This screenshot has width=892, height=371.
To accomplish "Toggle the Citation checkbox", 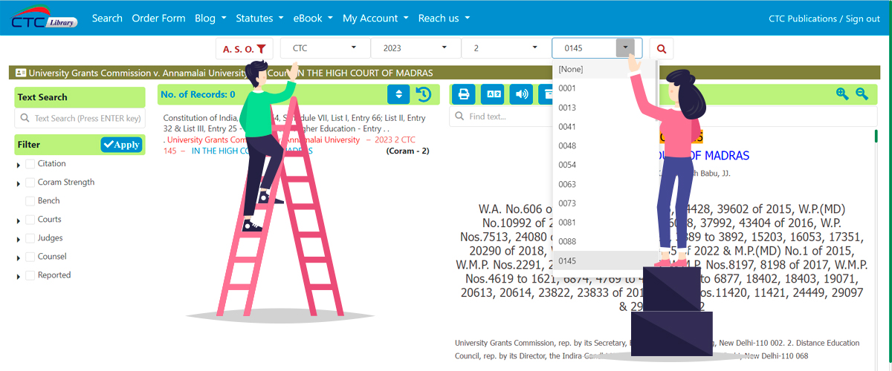I will point(30,164).
